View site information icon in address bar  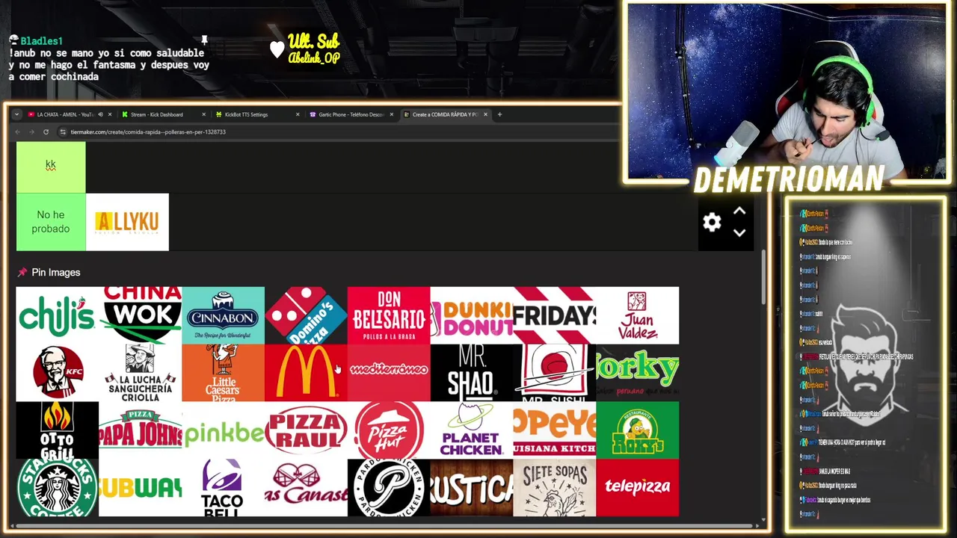click(64, 132)
